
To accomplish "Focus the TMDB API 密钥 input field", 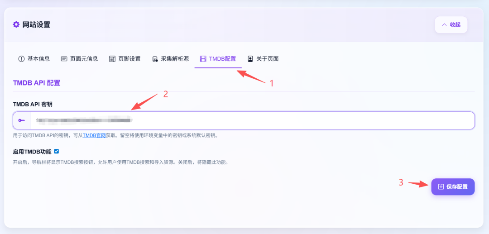I will [244, 120].
